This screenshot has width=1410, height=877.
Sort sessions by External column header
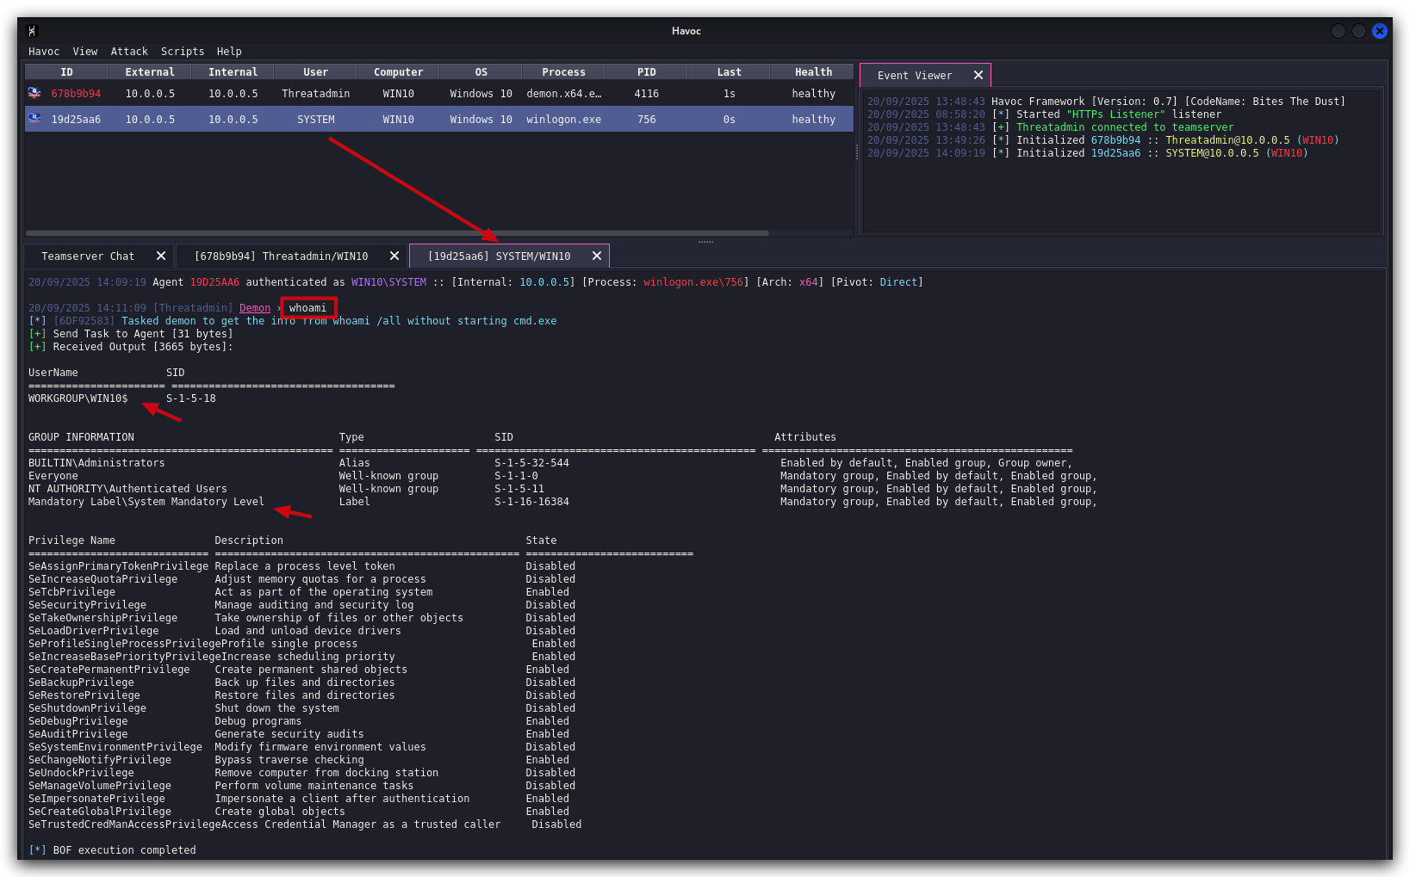[150, 72]
